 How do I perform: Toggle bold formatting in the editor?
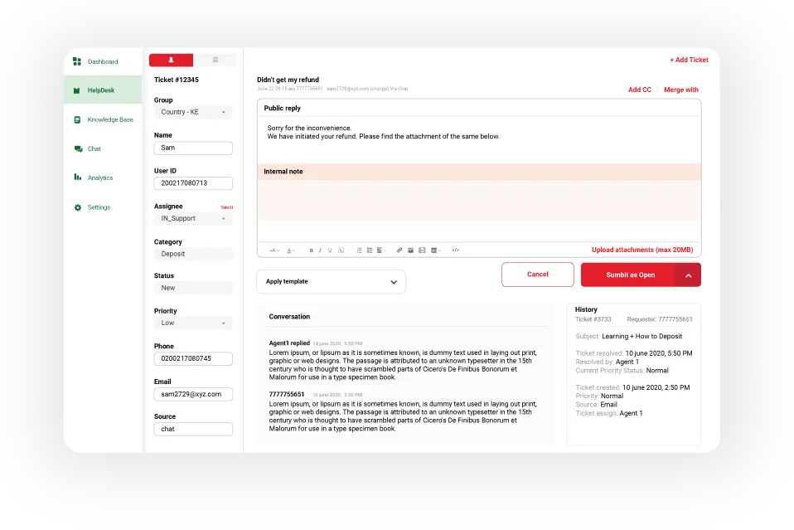tap(312, 250)
